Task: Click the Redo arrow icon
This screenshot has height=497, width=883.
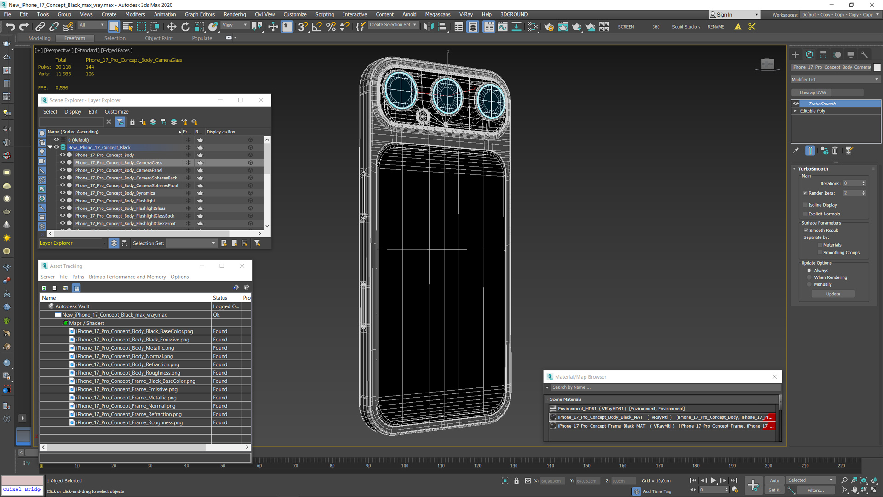Action: coord(24,27)
